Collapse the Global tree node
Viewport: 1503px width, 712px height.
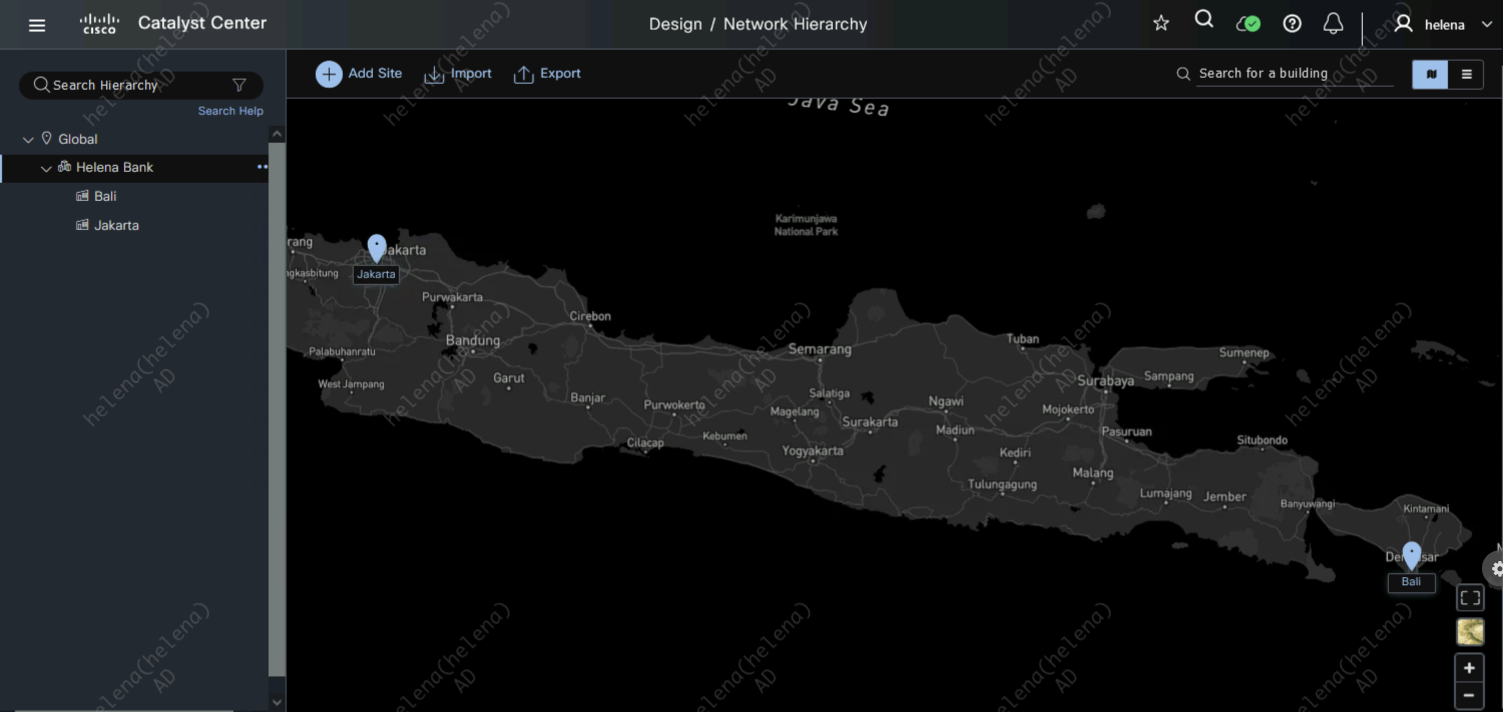point(28,139)
